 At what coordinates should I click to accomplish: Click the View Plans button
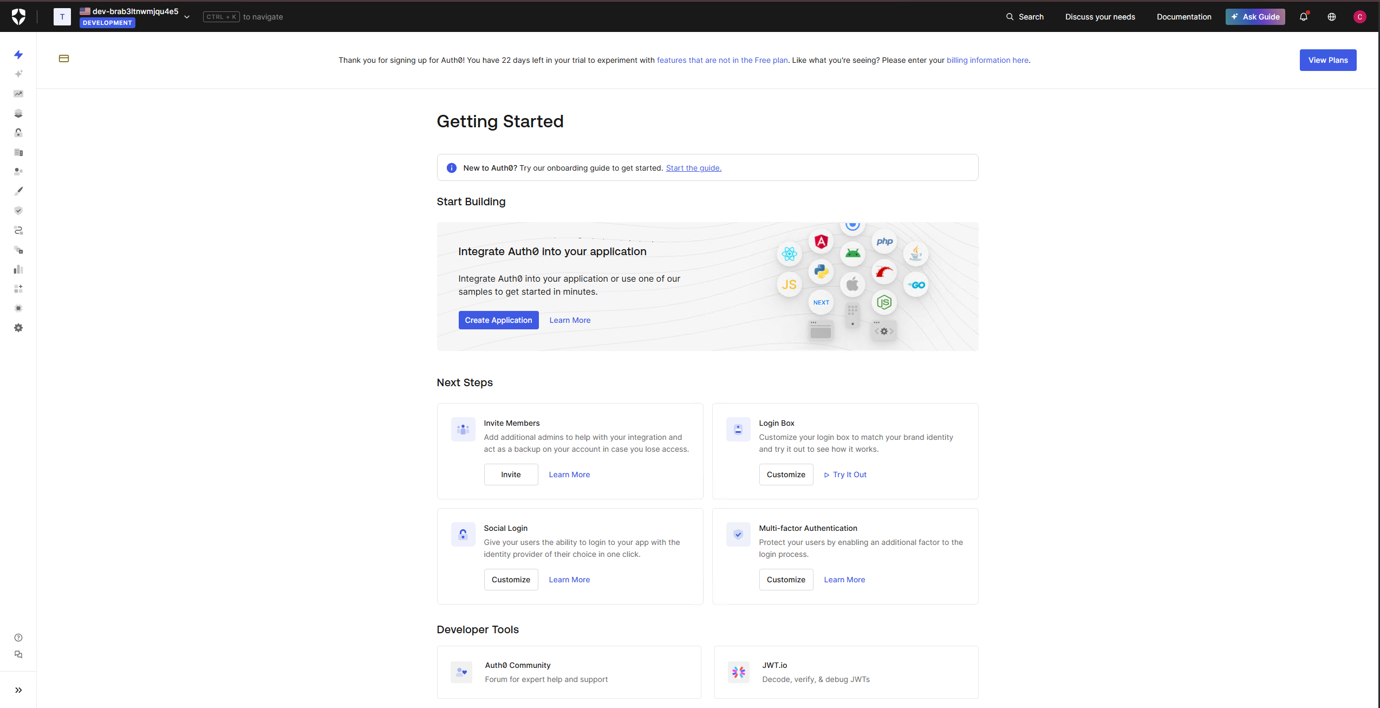1328,60
